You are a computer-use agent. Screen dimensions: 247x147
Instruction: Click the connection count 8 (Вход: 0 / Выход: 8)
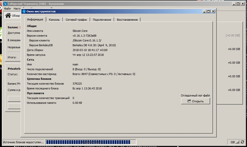(x=86, y=69)
